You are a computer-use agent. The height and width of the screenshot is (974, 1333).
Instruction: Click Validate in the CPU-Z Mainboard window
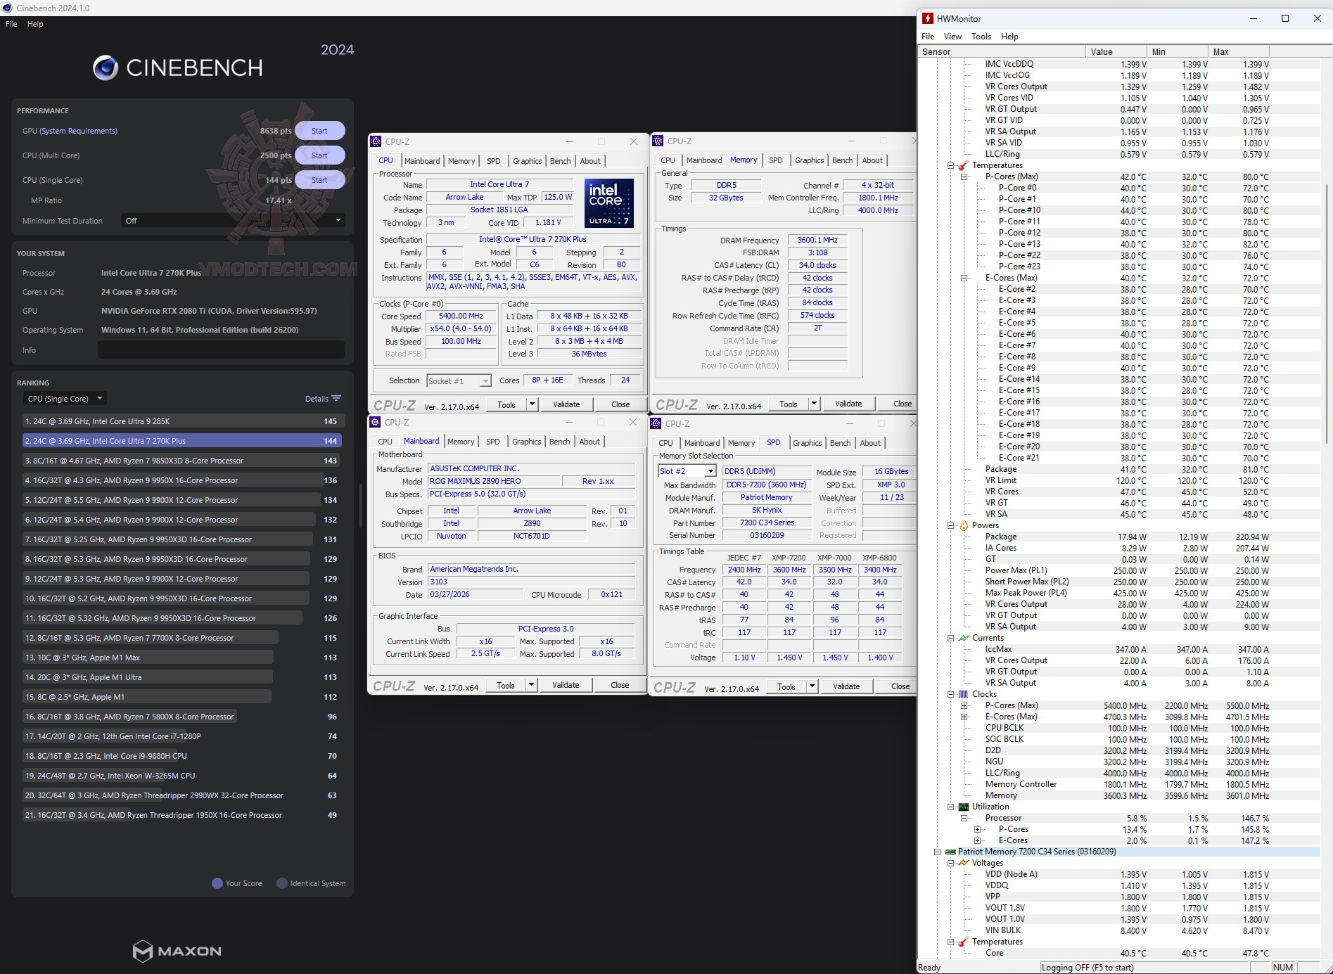click(x=566, y=685)
